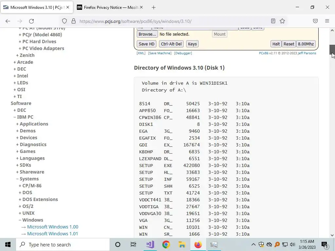Viewport: 335px width, 251px height.
Task: Collapse the Systems section
Action: coord(27,179)
